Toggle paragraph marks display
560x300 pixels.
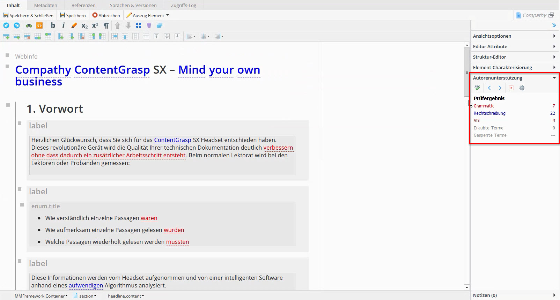pos(106,25)
